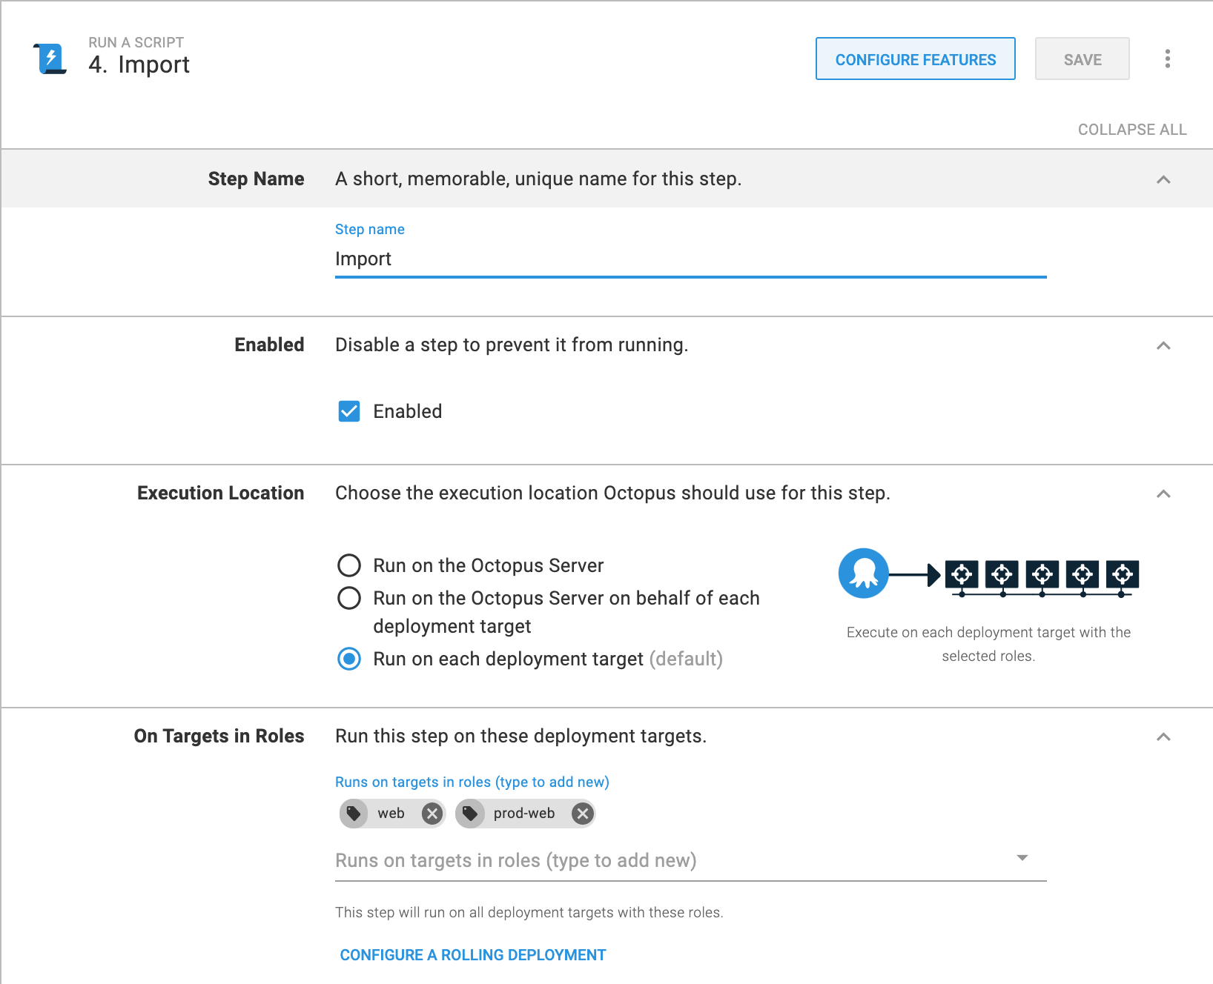This screenshot has width=1213, height=984.
Task: Click the Save button
Action: tap(1083, 59)
